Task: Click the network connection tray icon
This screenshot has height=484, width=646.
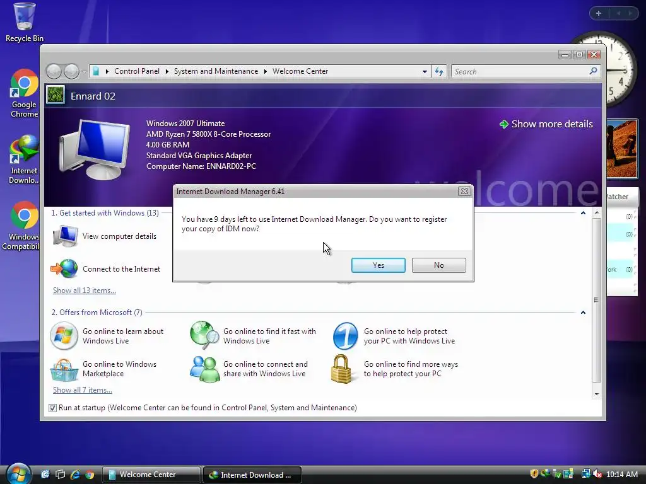Action: click(x=586, y=474)
